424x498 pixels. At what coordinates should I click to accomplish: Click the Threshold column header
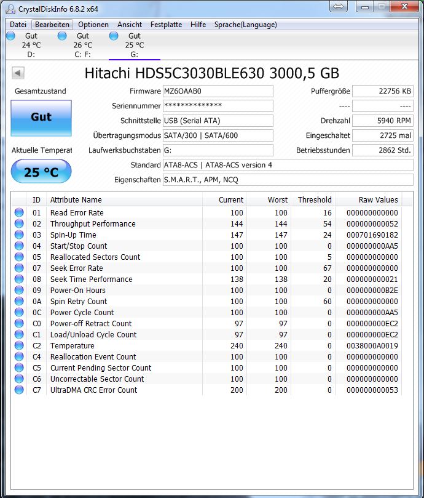point(313,200)
